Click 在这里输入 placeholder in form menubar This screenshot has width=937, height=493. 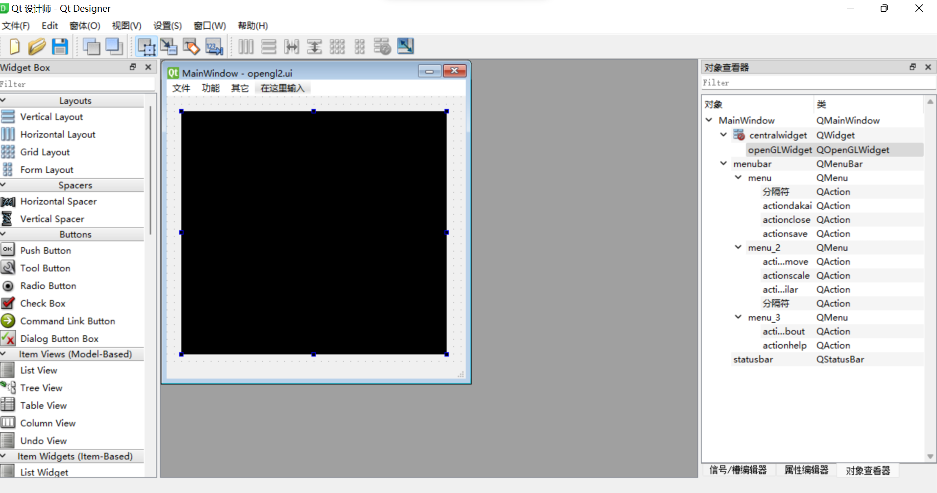pos(283,88)
